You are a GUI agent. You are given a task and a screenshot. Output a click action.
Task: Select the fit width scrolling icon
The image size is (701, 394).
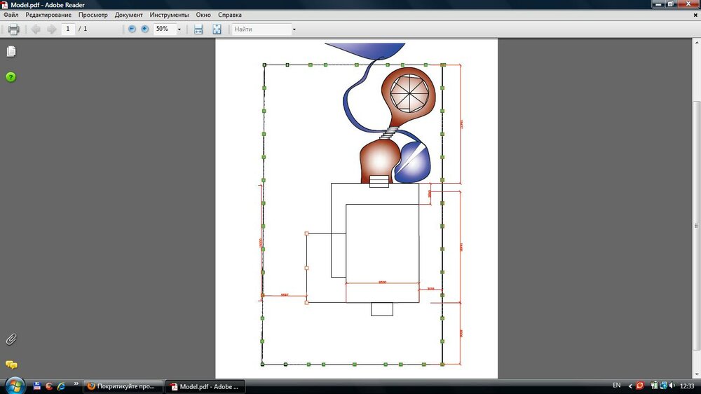(x=198, y=29)
